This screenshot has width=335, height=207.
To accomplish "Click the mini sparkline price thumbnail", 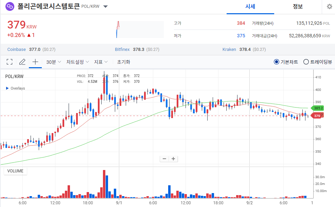I will 140,30.
